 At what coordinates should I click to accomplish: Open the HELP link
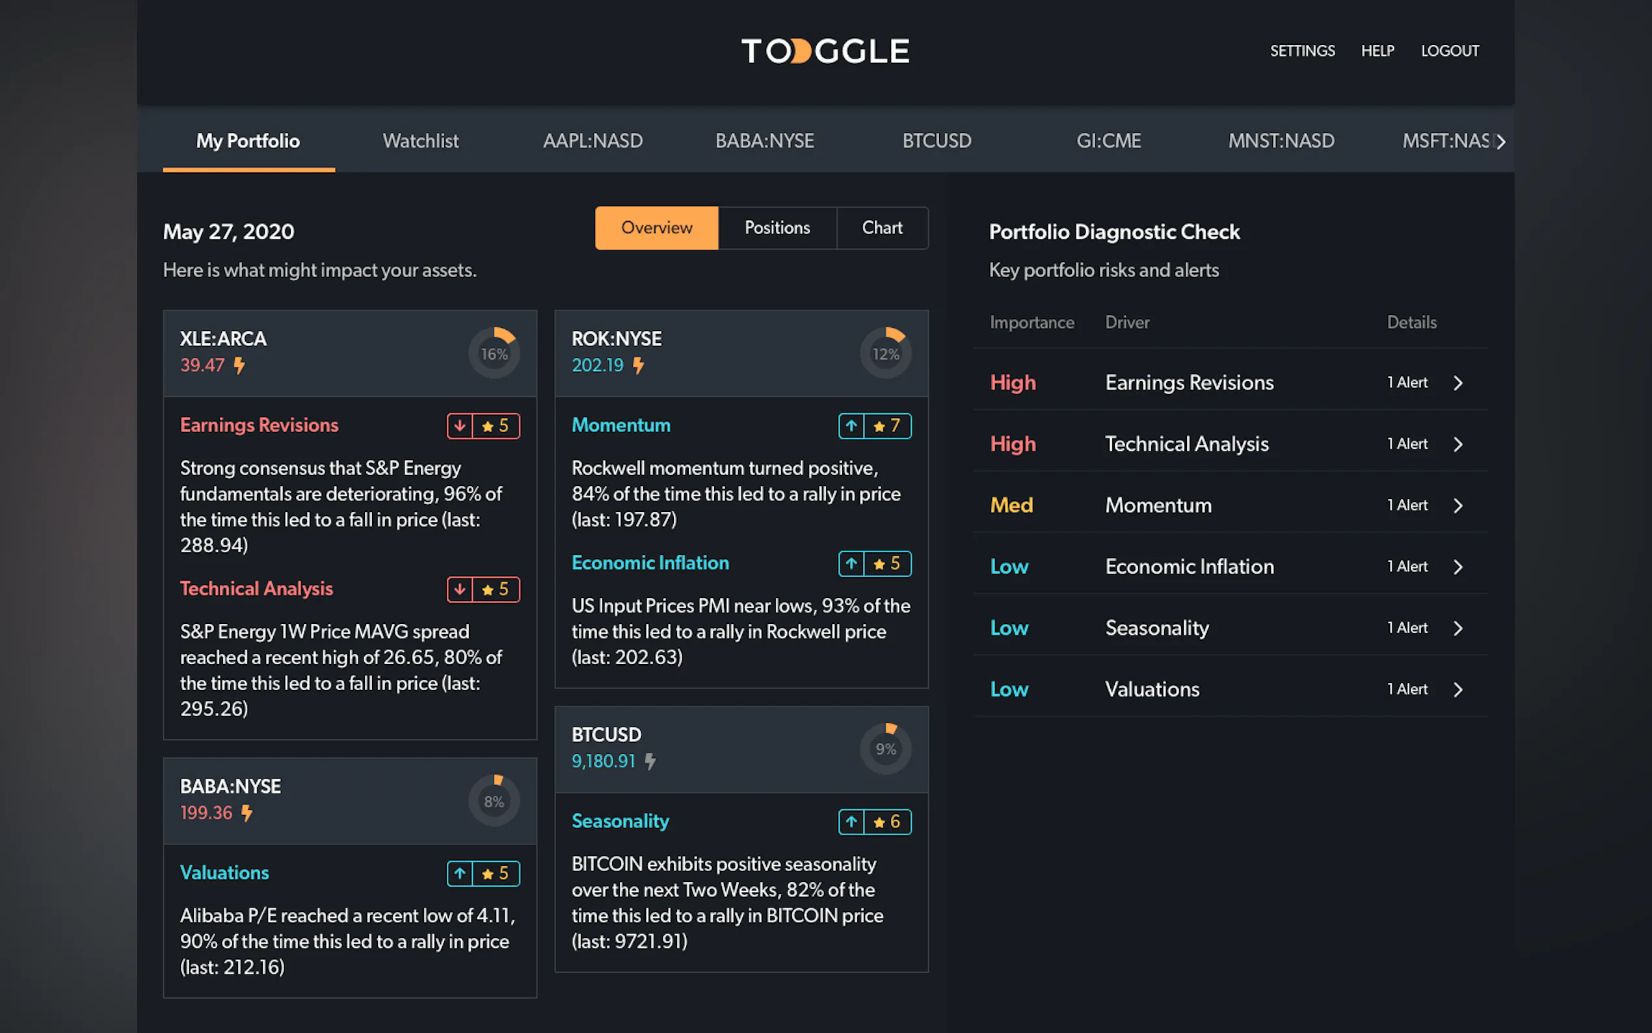[1378, 51]
